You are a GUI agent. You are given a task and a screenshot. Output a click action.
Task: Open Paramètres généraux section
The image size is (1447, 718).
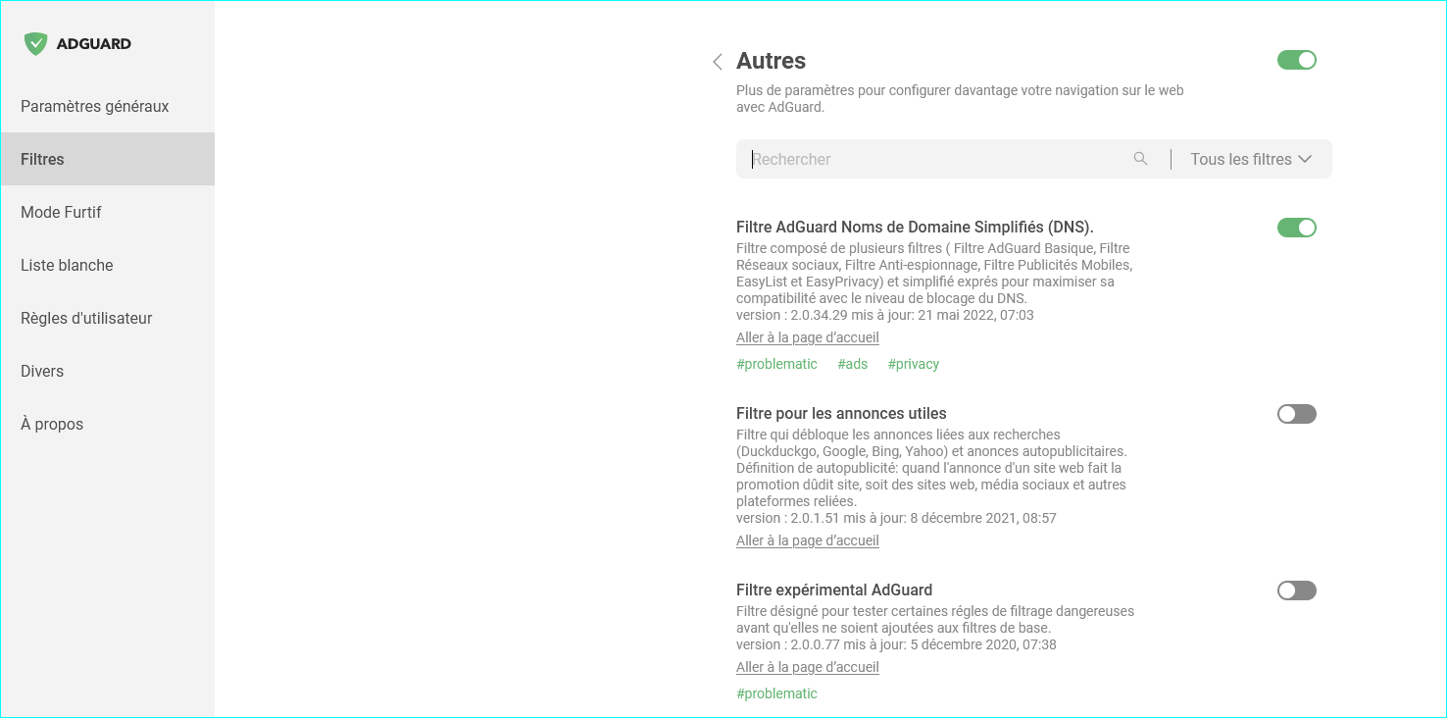[x=95, y=106]
